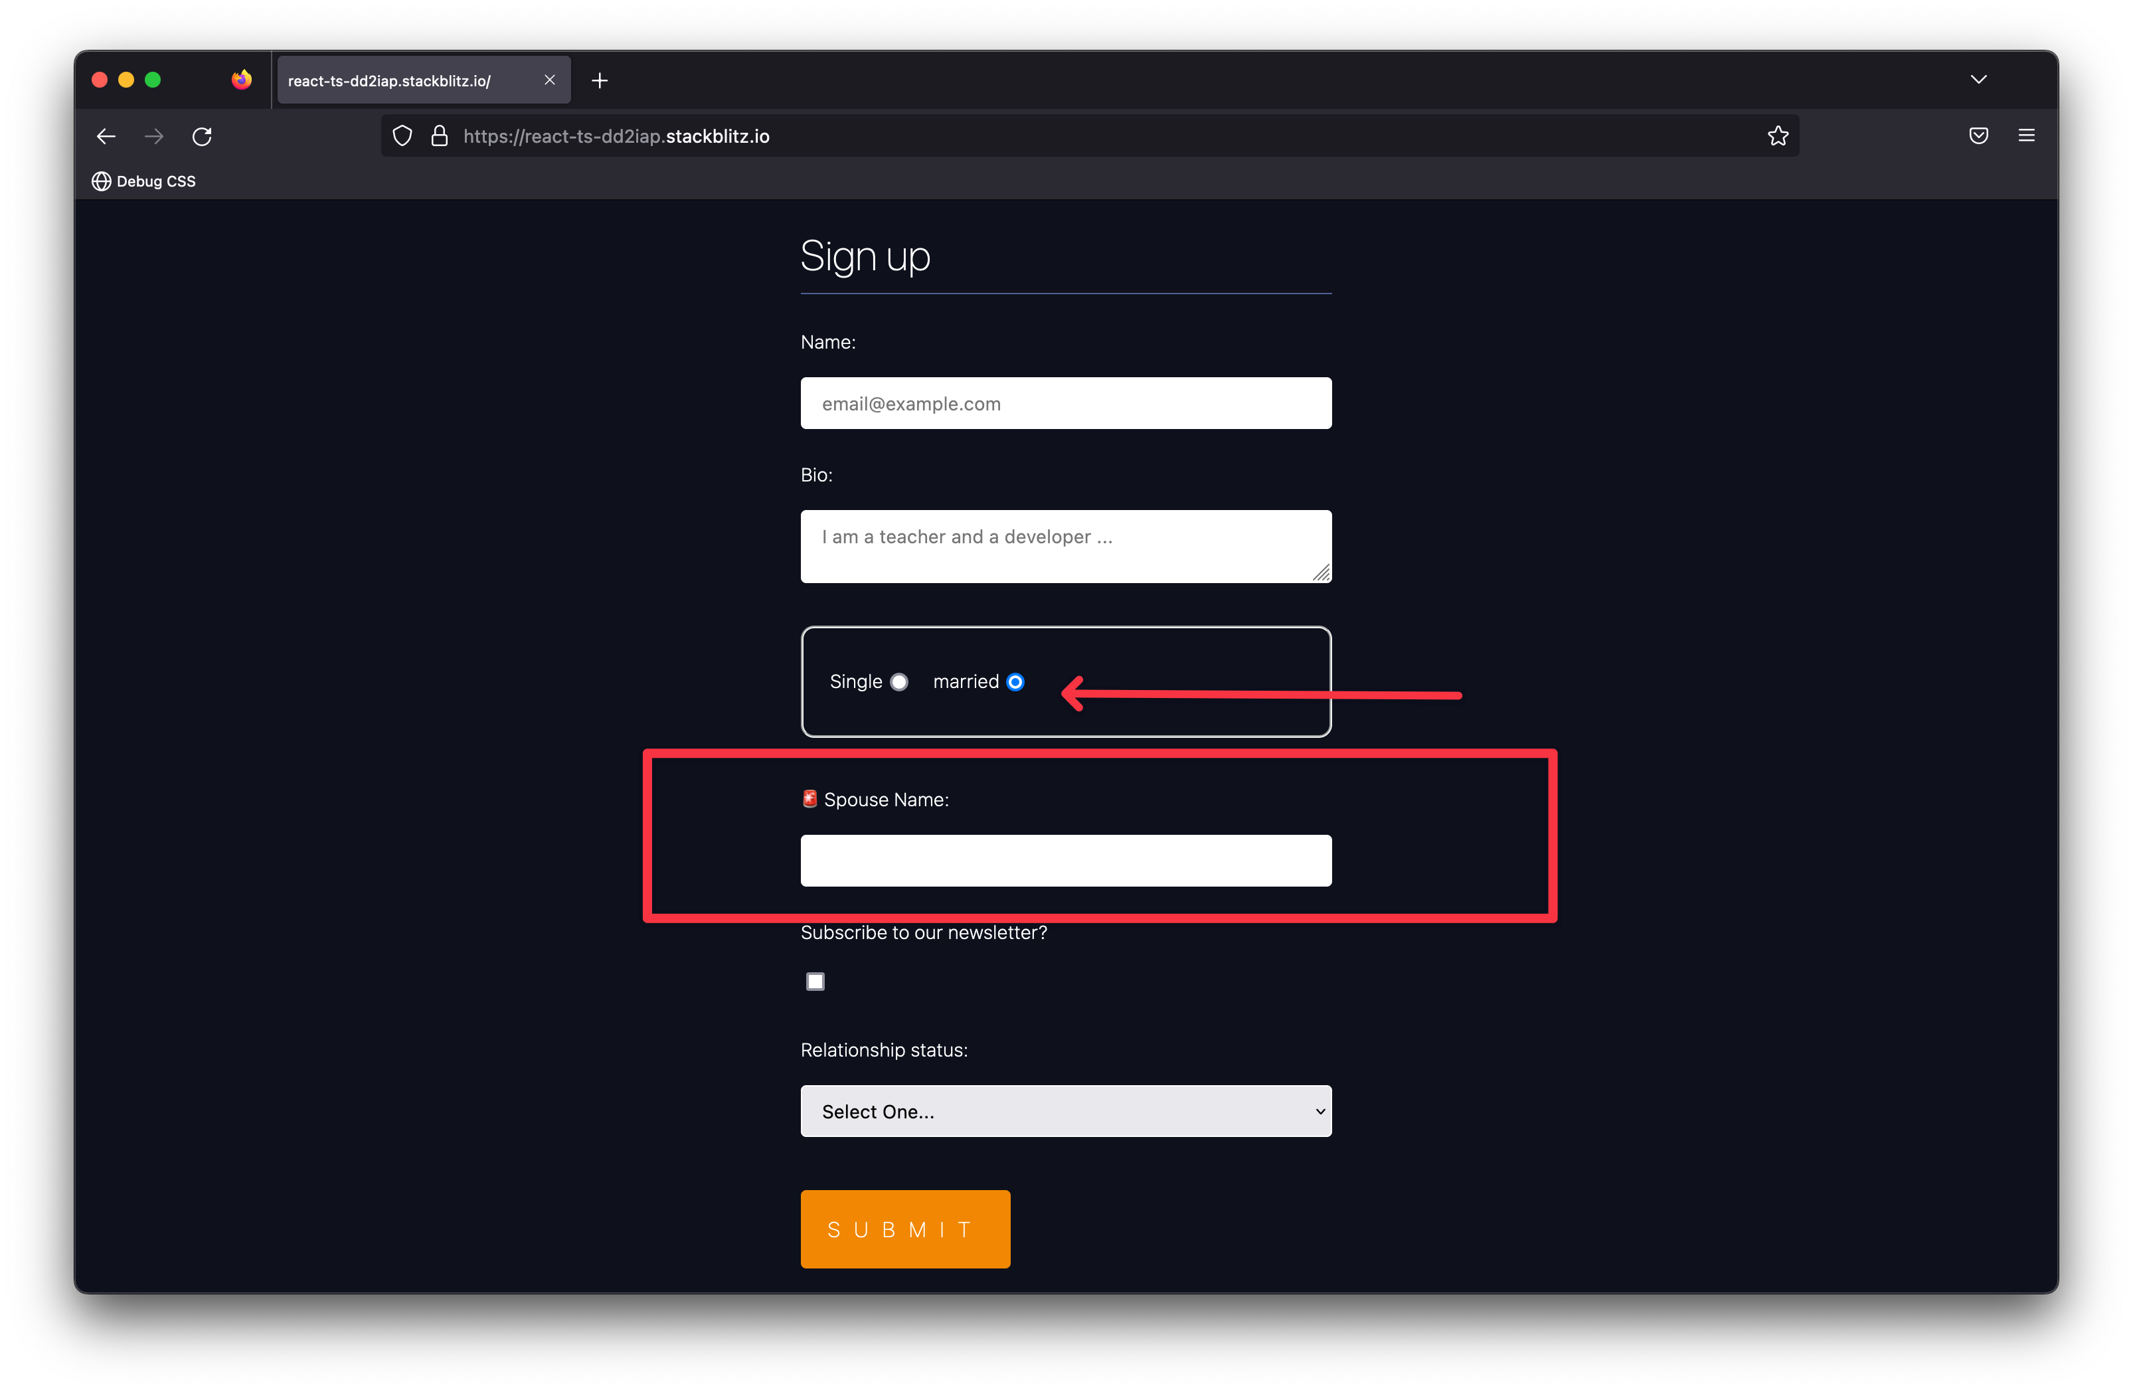This screenshot has height=1392, width=2133.
Task: Close the stackblitz browser tab
Action: coord(549,80)
